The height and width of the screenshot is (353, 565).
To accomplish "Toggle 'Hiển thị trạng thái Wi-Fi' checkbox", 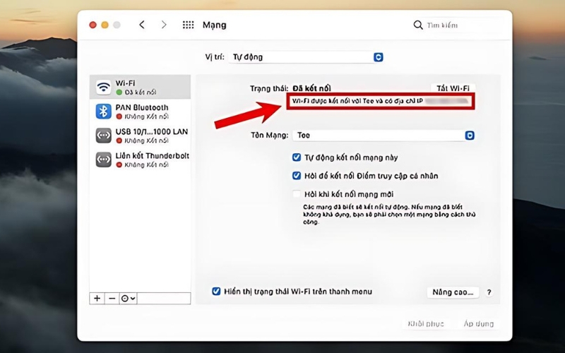I will coord(216,292).
